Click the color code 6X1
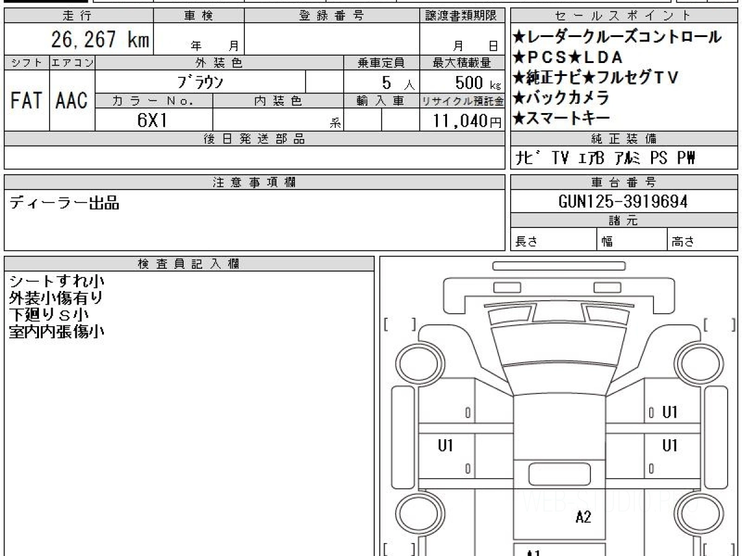 pos(153,120)
